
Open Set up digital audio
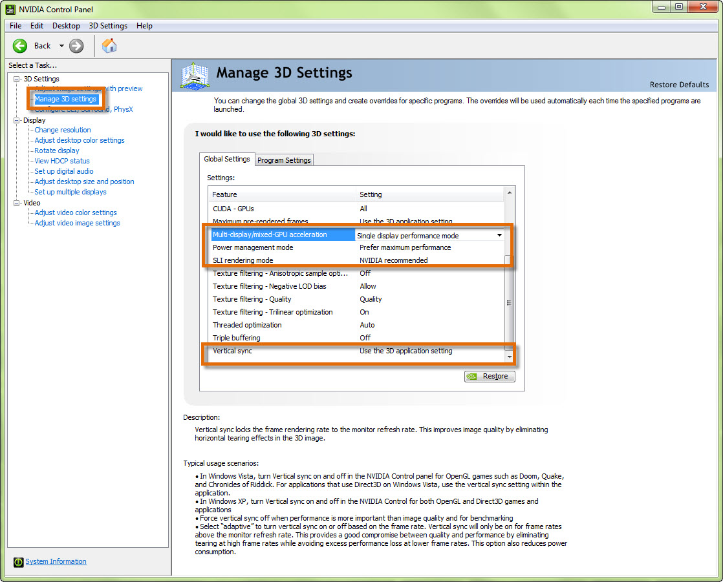tap(63, 171)
